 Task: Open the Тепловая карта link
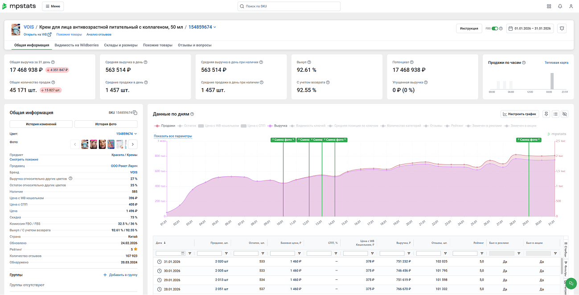(x=556, y=63)
